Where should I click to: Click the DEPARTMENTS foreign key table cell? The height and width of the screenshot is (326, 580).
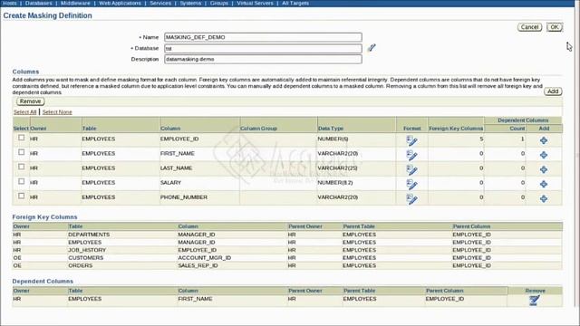point(89,235)
